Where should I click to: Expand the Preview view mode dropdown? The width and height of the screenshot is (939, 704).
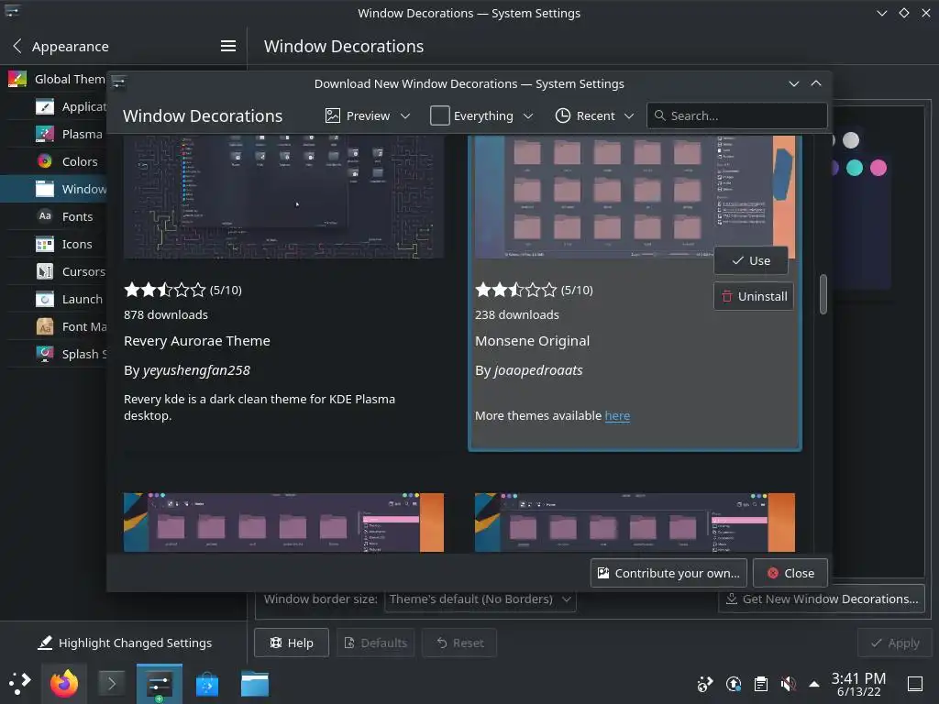(x=368, y=115)
